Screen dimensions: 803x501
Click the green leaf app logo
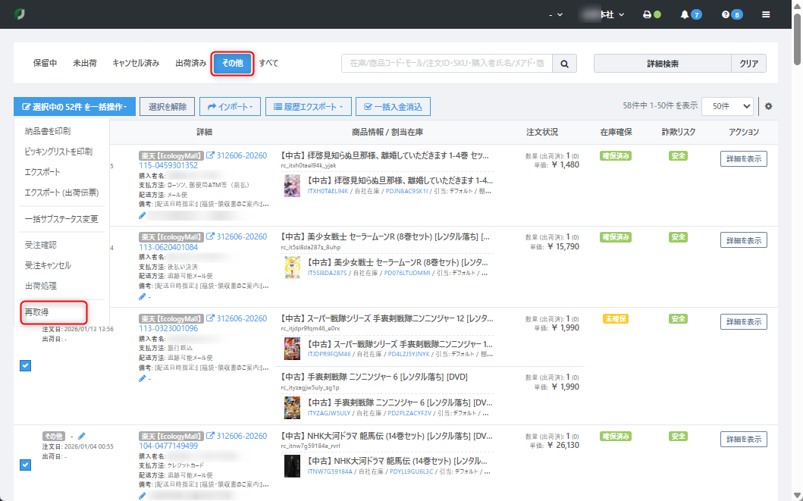point(19,14)
